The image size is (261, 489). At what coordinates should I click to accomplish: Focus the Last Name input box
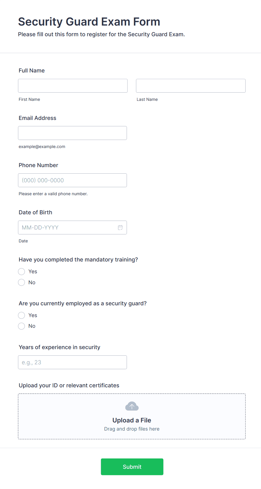(x=191, y=86)
